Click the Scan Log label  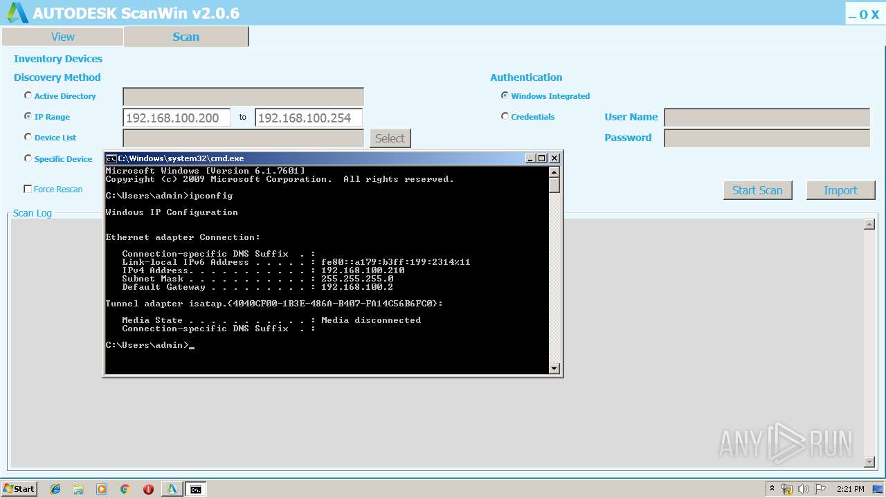click(x=33, y=213)
